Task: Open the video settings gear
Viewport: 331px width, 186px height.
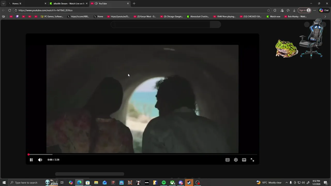Action: pyautogui.click(x=236, y=160)
